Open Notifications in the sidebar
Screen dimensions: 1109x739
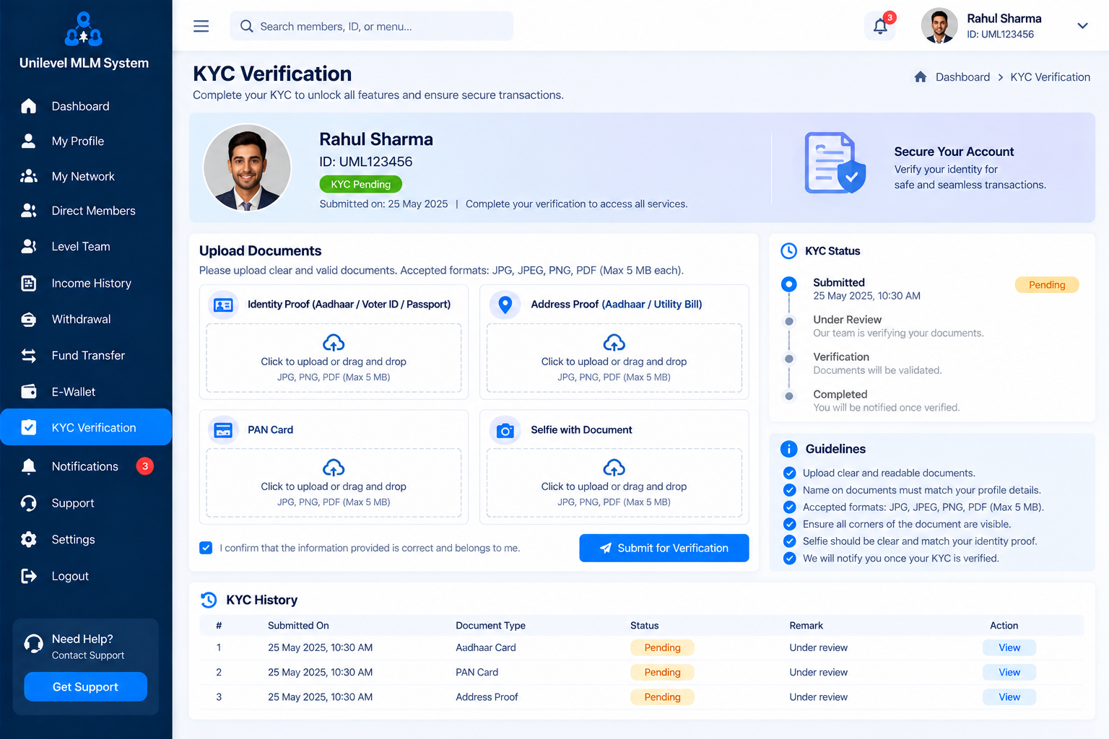pyautogui.click(x=86, y=466)
